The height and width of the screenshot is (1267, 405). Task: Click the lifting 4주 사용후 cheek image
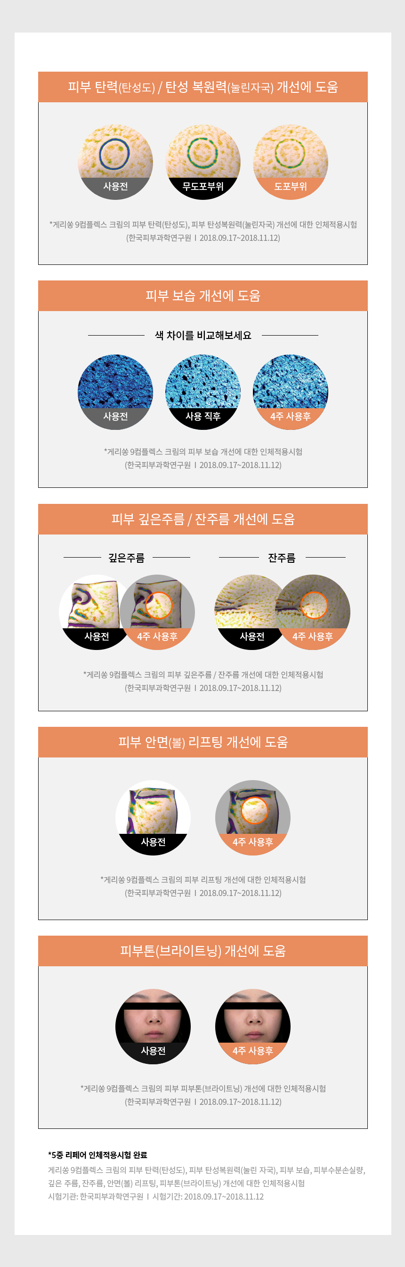(x=252, y=817)
